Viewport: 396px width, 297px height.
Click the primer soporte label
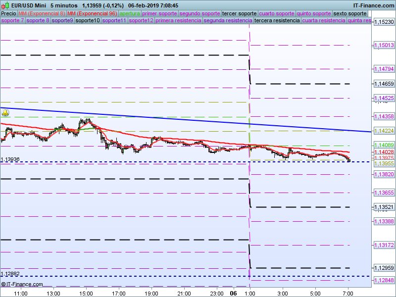tap(159, 14)
